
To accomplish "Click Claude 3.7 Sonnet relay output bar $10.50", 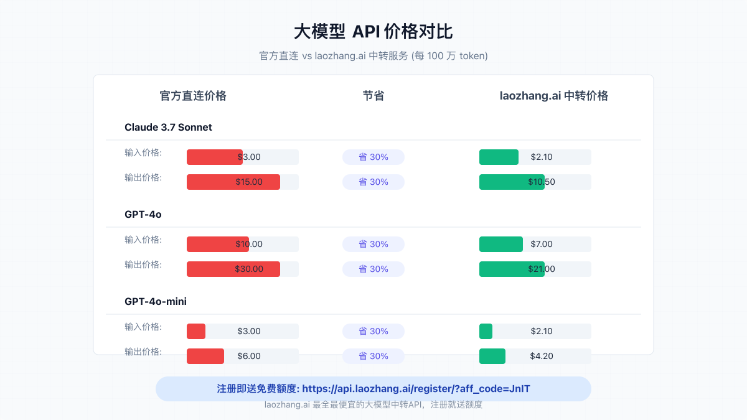I will point(535,182).
